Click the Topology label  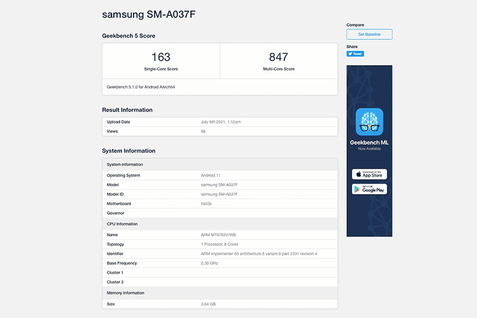115,245
